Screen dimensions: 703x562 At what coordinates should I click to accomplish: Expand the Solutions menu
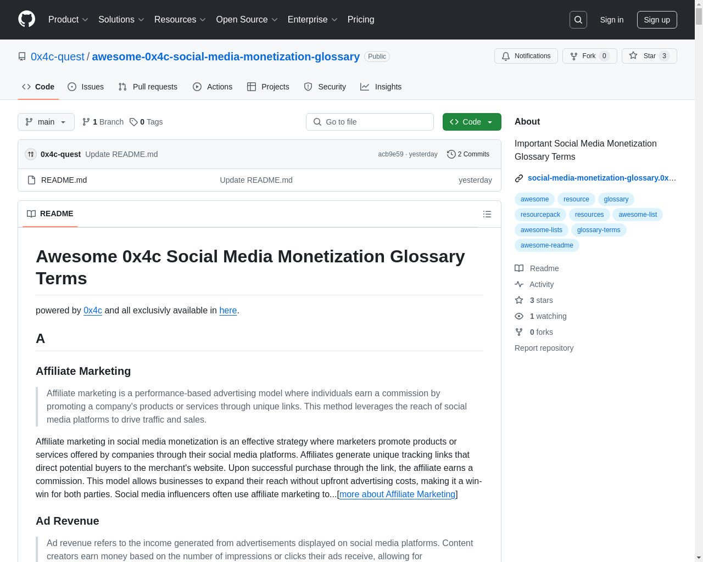(121, 20)
